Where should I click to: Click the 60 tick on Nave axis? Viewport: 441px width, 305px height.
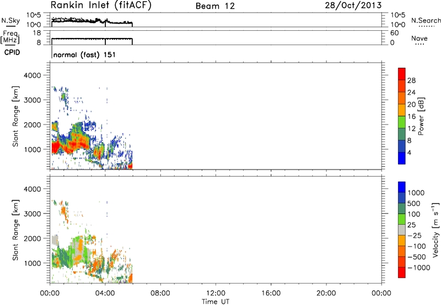[394, 33]
